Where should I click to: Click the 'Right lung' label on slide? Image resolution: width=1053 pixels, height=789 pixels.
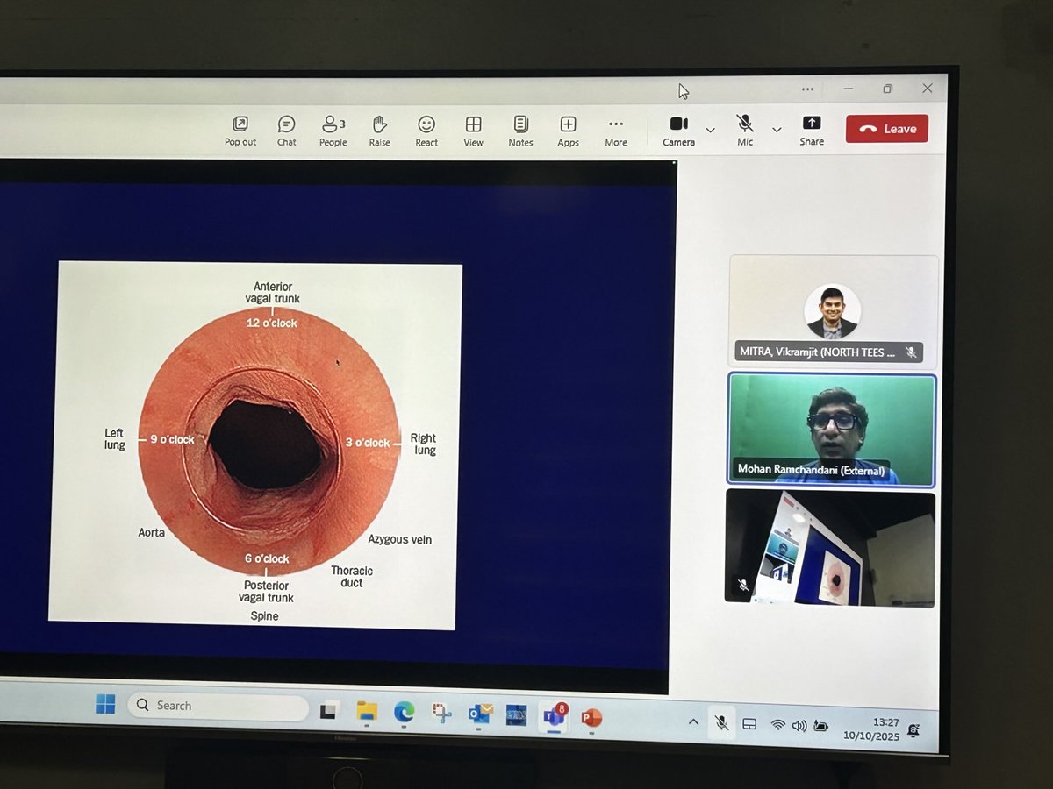point(425,444)
